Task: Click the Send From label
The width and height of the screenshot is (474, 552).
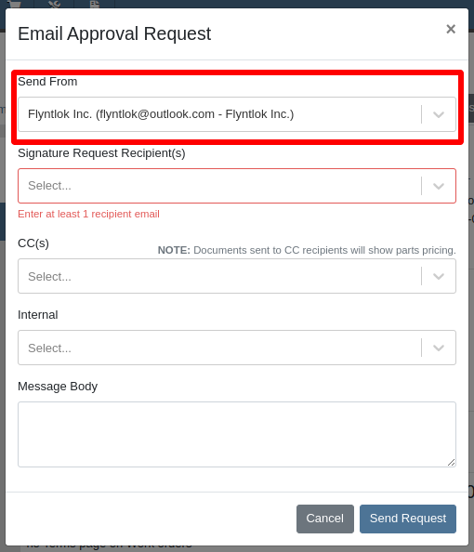Action: click(x=47, y=82)
